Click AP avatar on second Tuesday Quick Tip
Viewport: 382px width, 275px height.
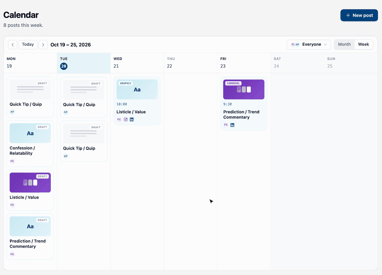click(x=66, y=156)
